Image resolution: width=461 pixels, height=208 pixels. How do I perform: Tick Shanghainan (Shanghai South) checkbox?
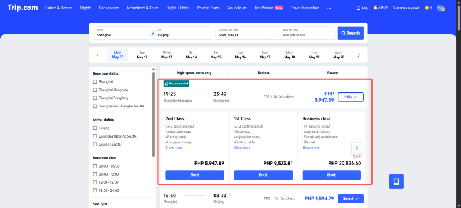coord(95,106)
